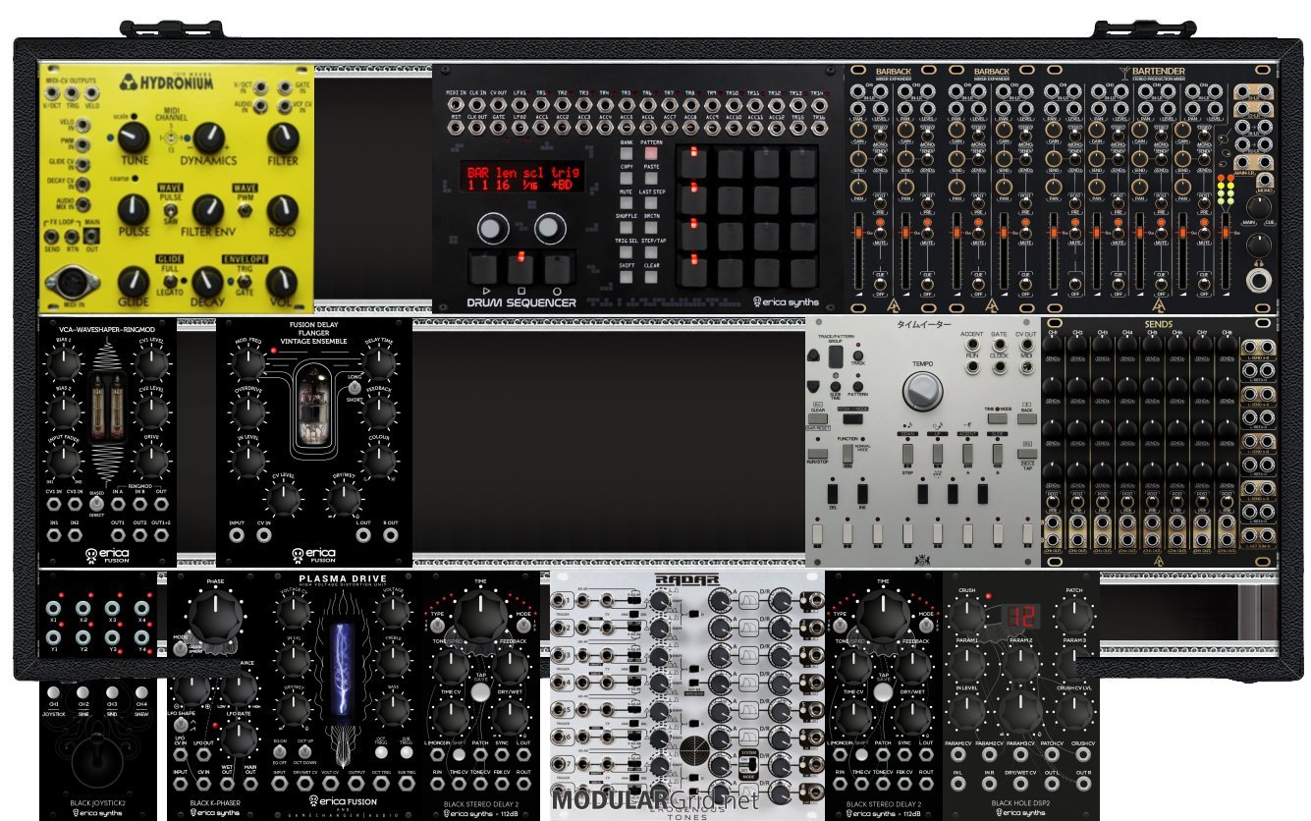The width and height of the screenshot is (1311, 821).
Task: Click the Hydronium FILTER knob
Action: [283, 138]
